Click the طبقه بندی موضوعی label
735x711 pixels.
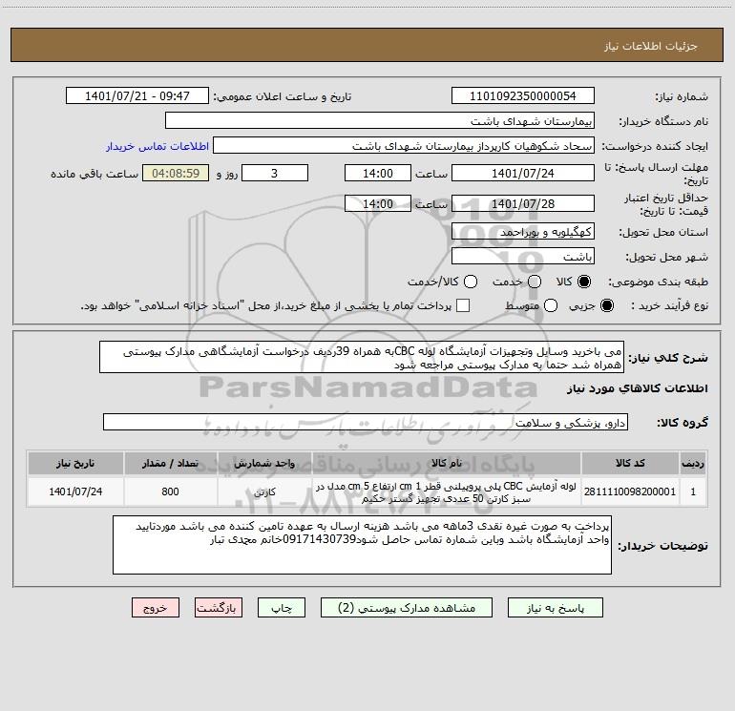(658, 282)
